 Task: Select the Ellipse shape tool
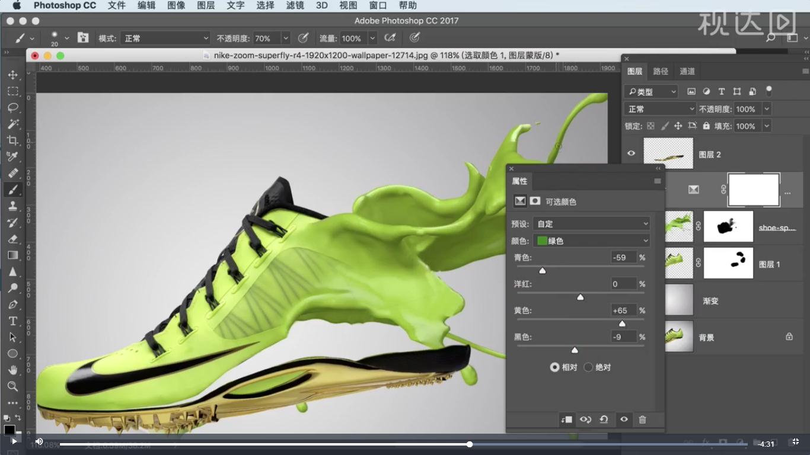point(12,354)
